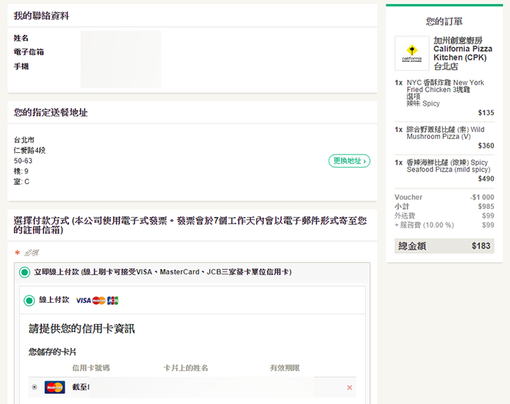Select the 線上付款 radio button
The image size is (510, 404).
(29, 301)
